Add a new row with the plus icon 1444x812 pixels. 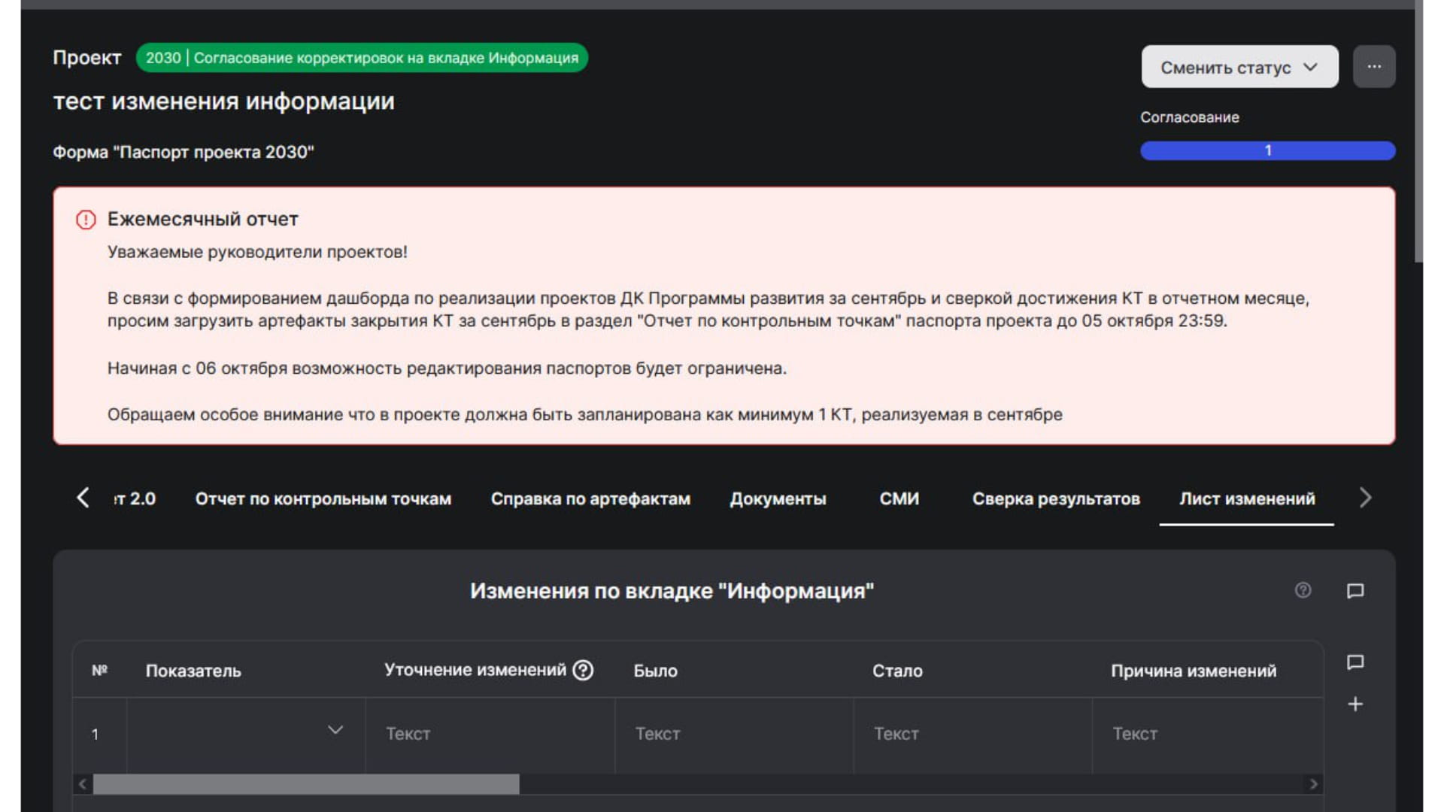coord(1355,704)
